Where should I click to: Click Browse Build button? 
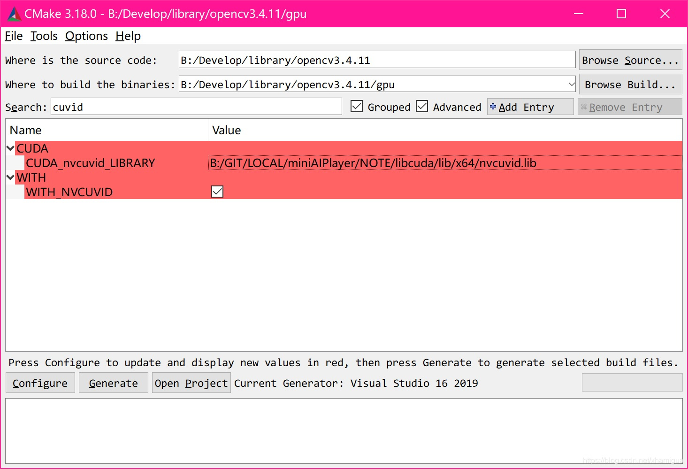coord(630,85)
